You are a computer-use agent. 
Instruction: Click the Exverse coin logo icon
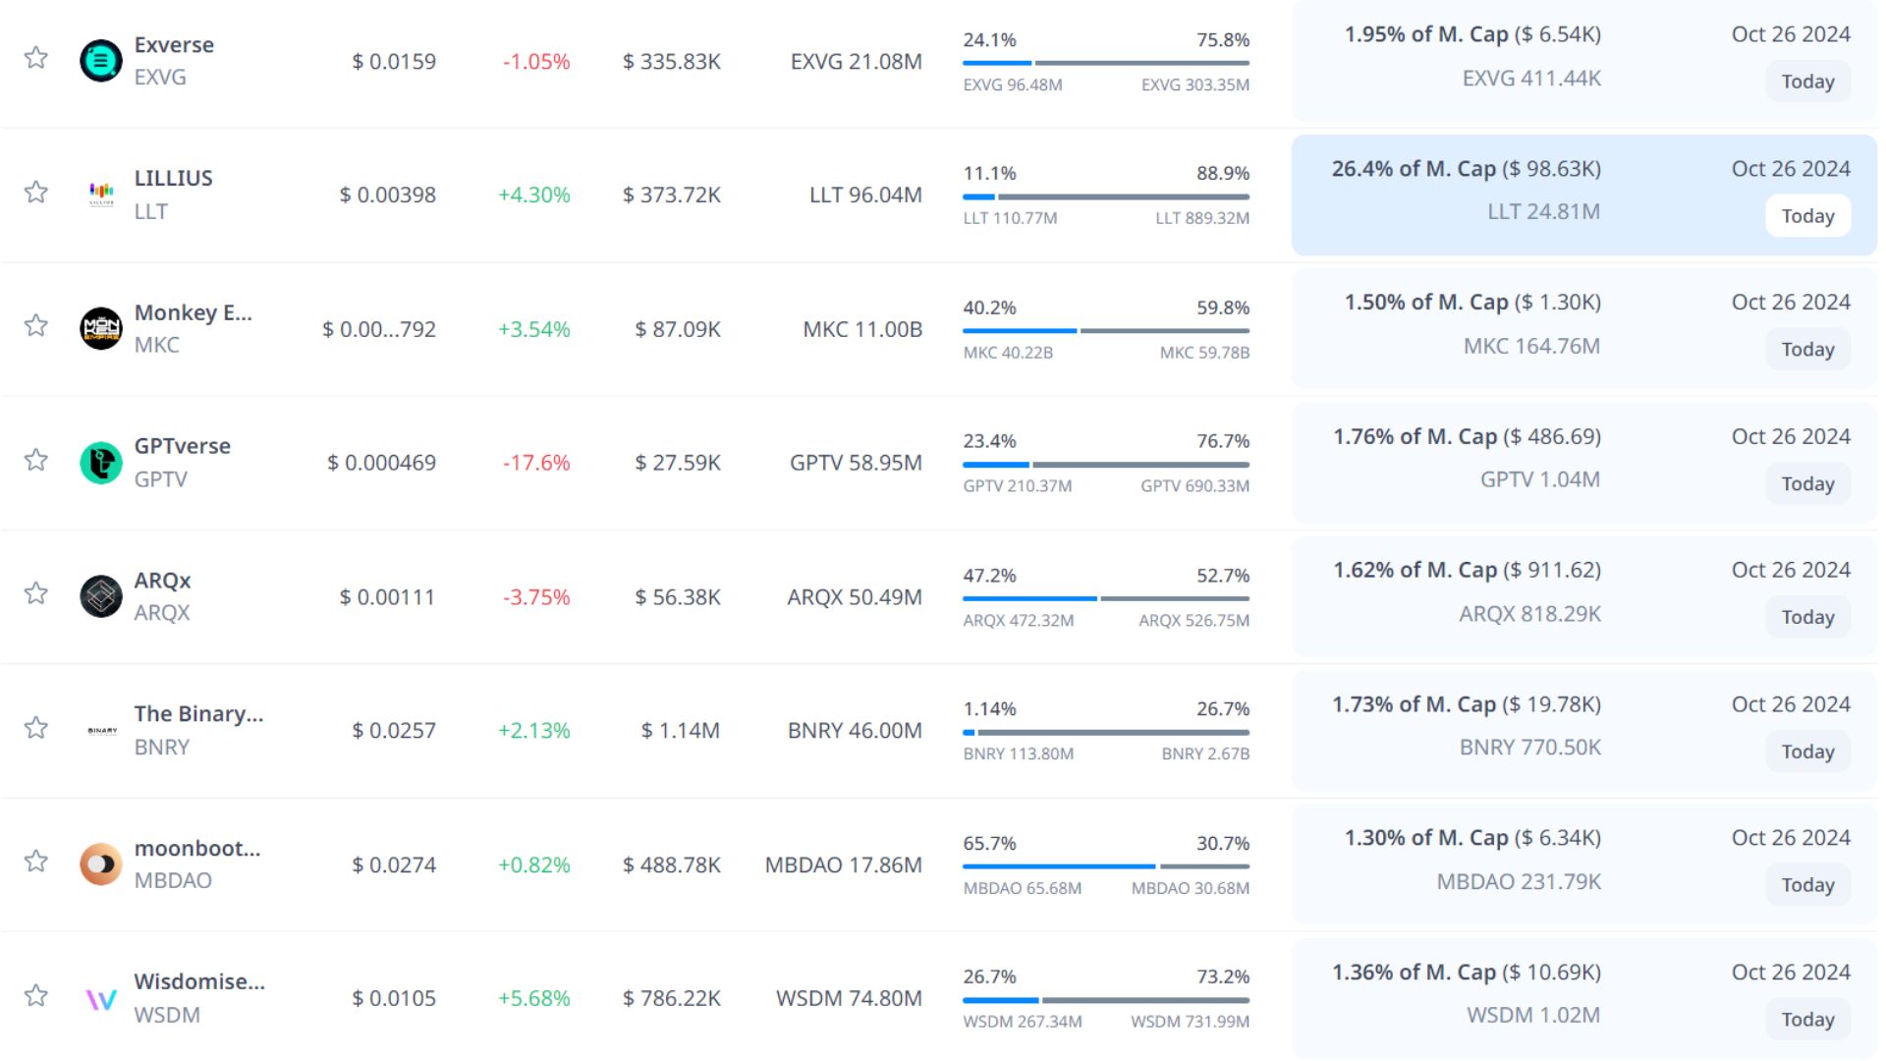pyautogui.click(x=100, y=61)
